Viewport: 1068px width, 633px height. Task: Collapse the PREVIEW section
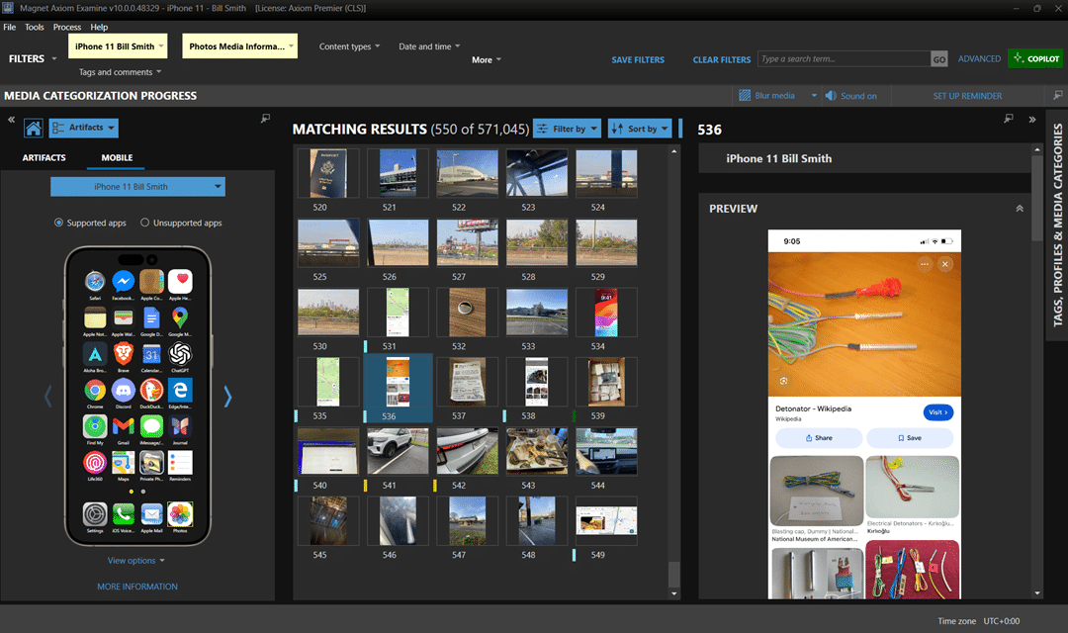pos(1020,209)
